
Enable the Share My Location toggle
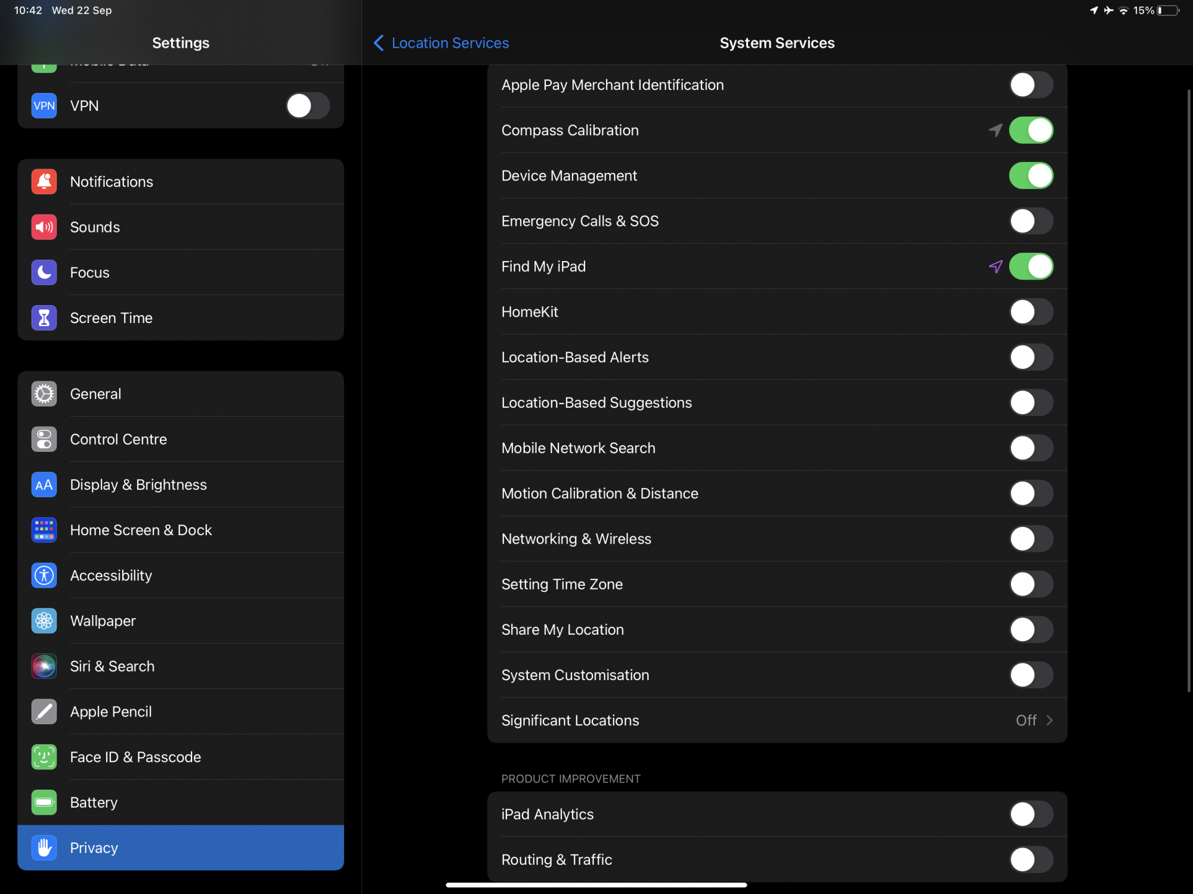1031,629
